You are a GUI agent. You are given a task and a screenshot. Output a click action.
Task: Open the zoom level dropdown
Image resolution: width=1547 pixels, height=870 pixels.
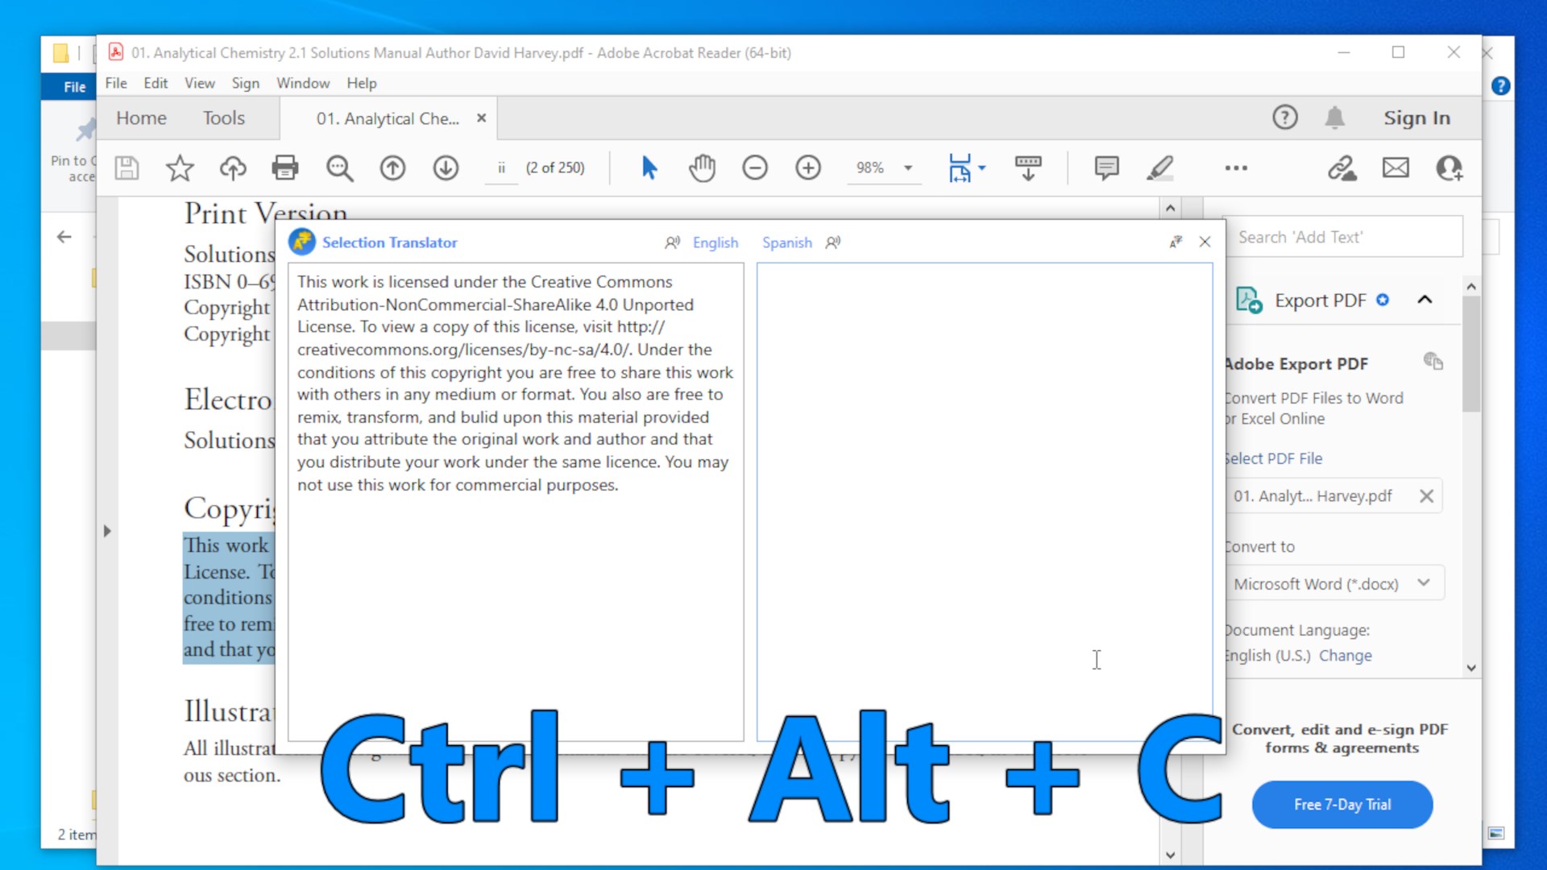coord(908,168)
